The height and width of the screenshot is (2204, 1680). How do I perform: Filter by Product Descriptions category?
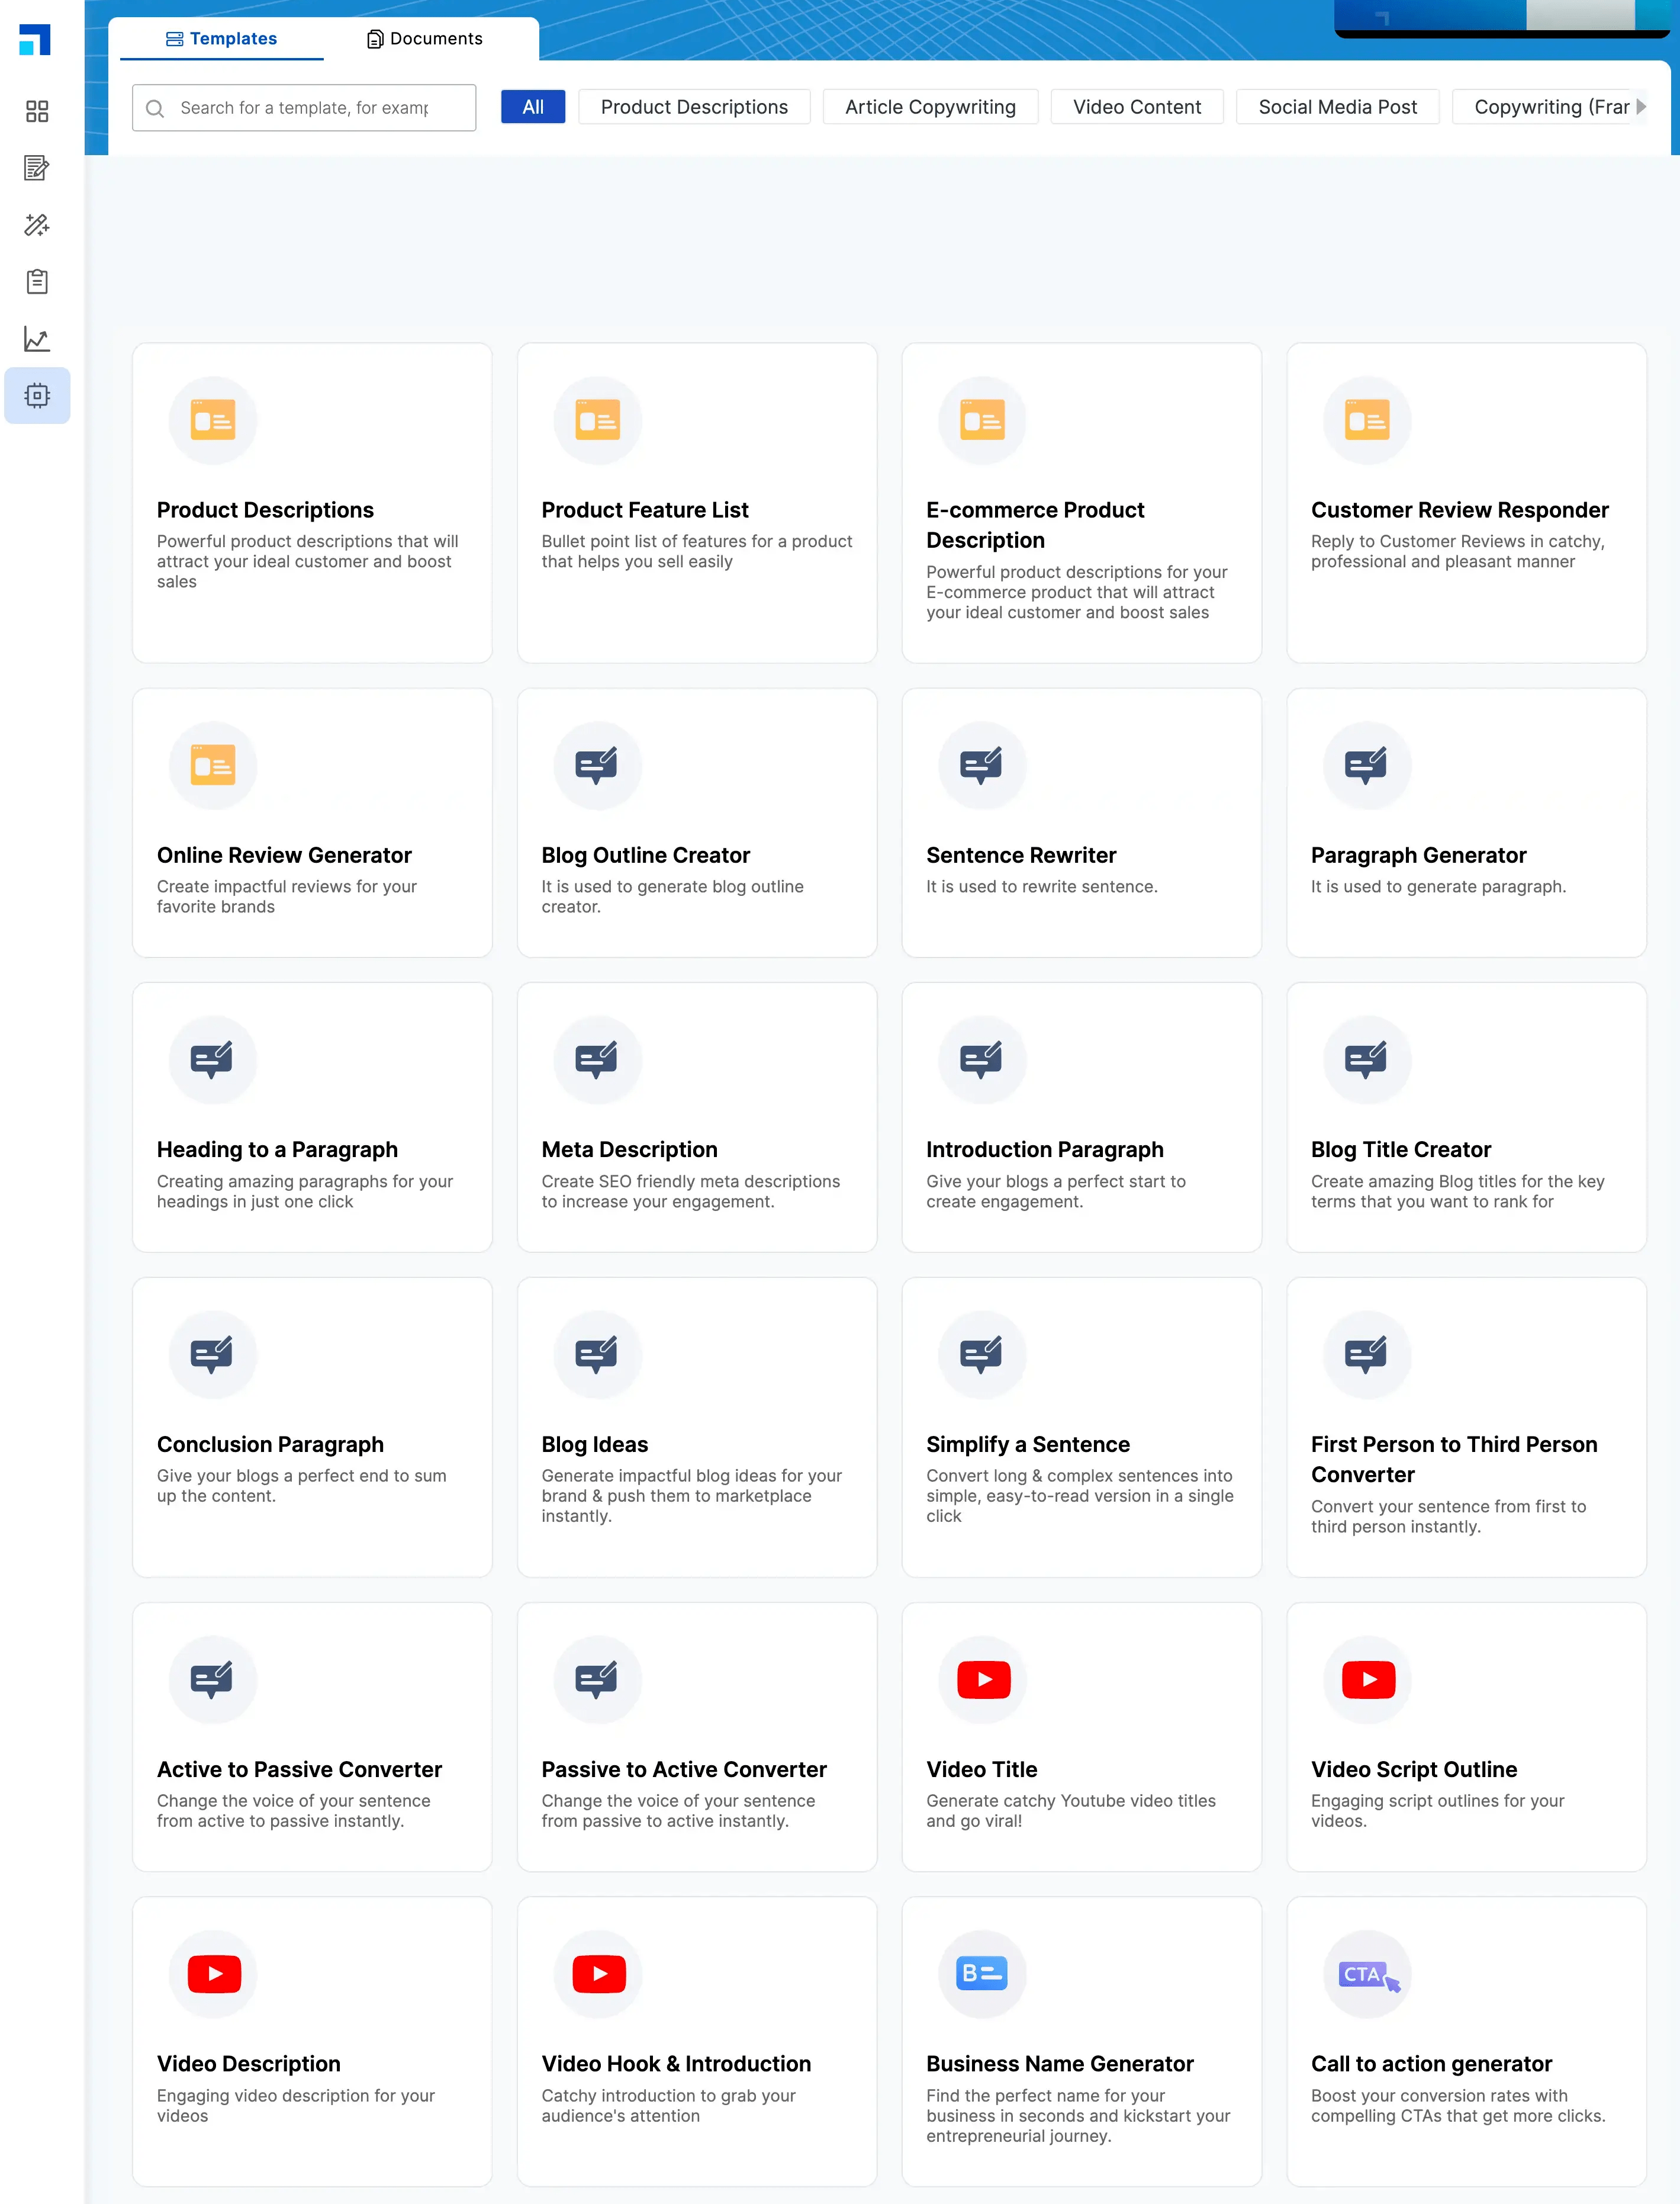point(694,107)
